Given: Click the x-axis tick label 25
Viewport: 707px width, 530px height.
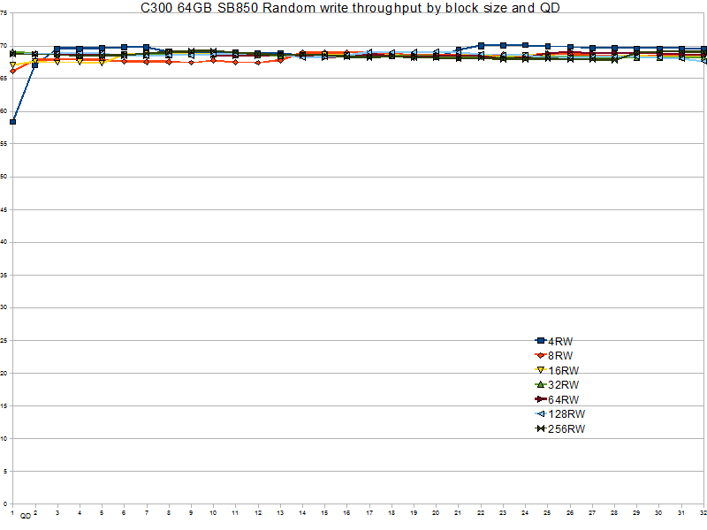Looking at the screenshot, I should (547, 513).
